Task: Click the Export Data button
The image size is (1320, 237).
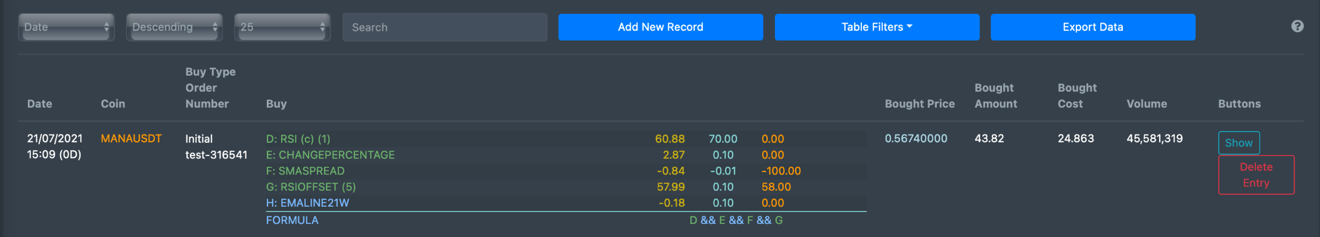Action: click(1093, 27)
